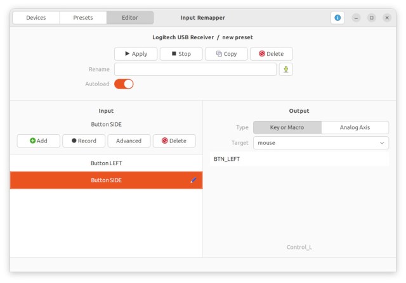Delete the preset with the top Delete button
The height and width of the screenshot is (283, 406).
[x=272, y=54]
